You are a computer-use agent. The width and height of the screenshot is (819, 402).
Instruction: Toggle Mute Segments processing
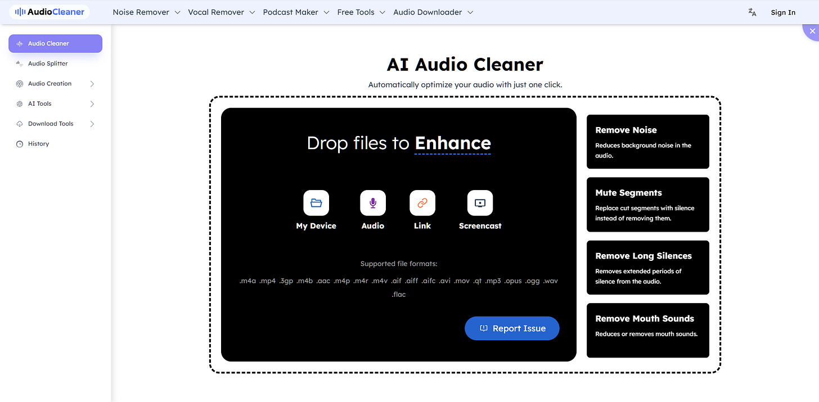[647, 204]
